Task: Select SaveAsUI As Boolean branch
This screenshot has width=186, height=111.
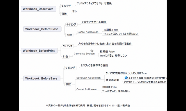Action: click(x=88, y=78)
